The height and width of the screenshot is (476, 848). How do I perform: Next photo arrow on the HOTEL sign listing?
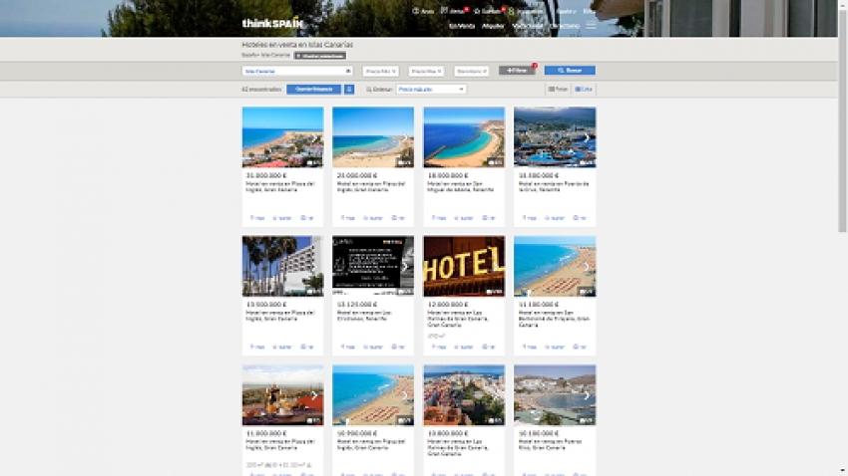496,267
